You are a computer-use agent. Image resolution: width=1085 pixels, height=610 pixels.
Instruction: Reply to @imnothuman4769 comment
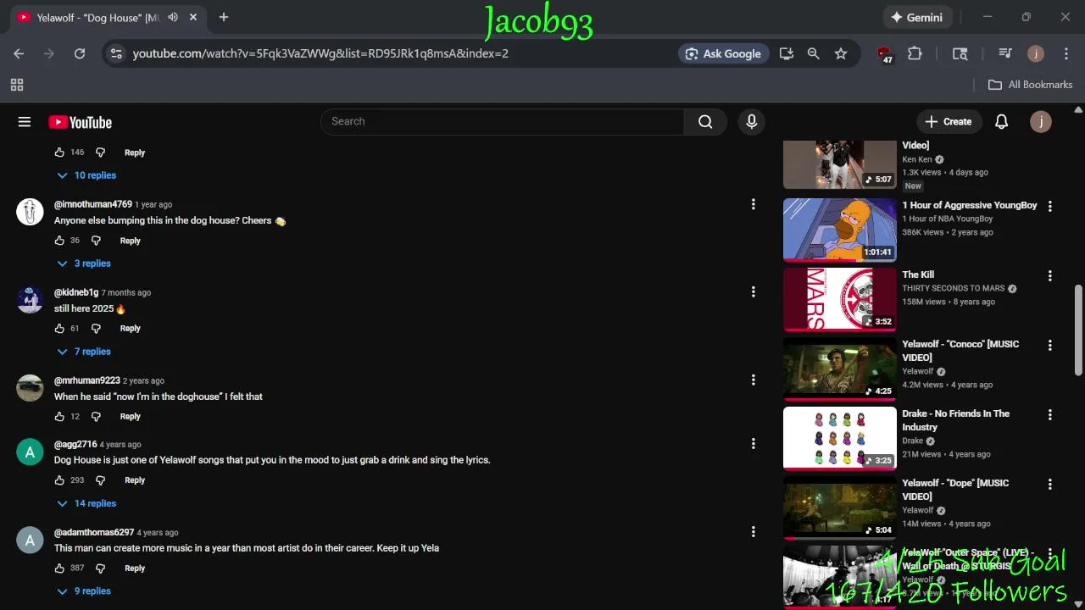pos(130,241)
